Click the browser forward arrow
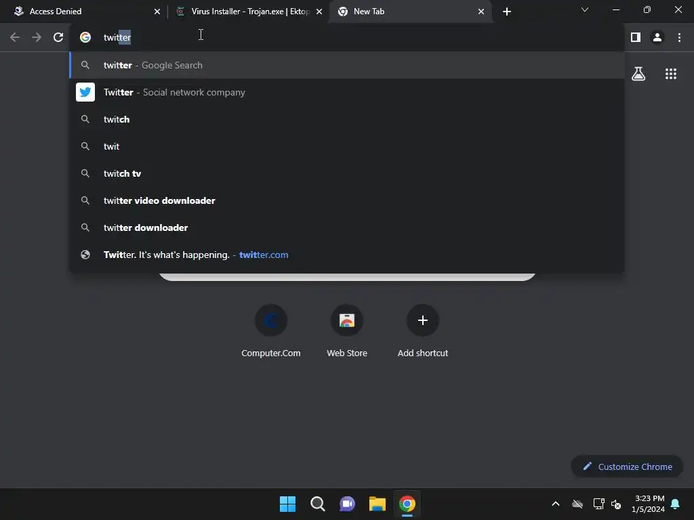The width and height of the screenshot is (694, 520). pyautogui.click(x=37, y=38)
